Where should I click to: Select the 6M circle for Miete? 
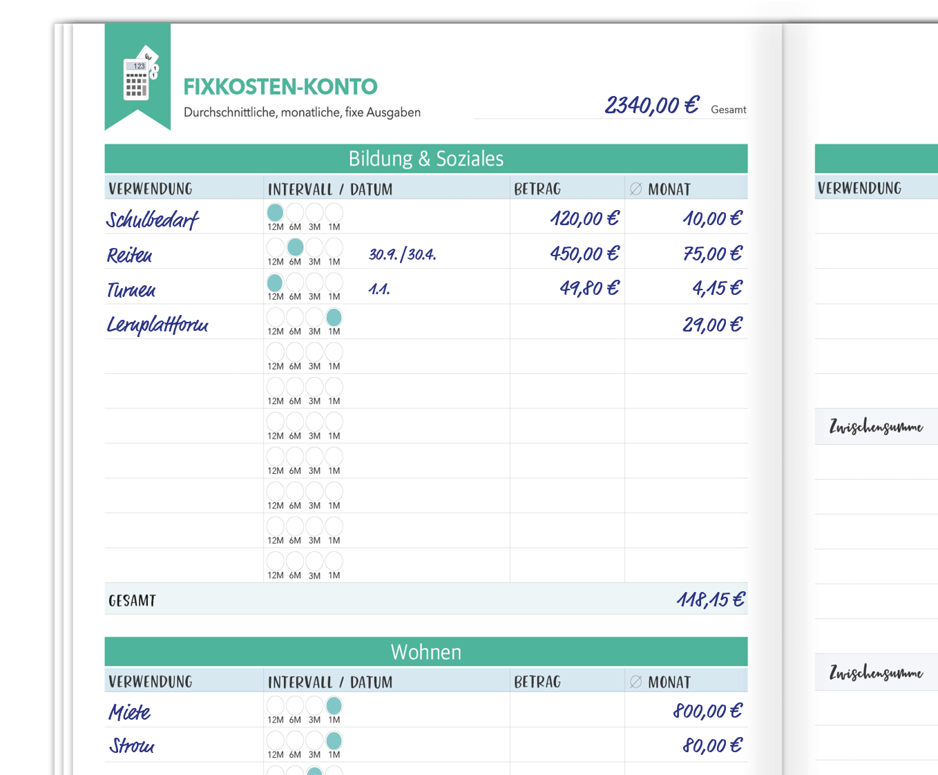(x=295, y=705)
